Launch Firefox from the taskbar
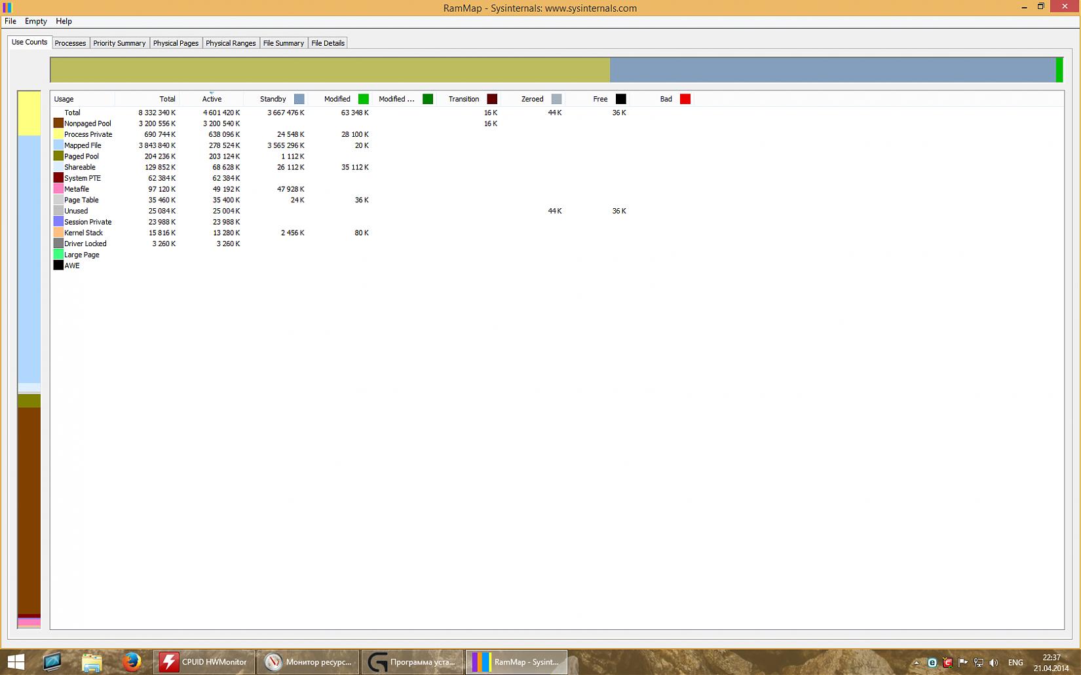The height and width of the screenshot is (675, 1081). pyautogui.click(x=131, y=662)
